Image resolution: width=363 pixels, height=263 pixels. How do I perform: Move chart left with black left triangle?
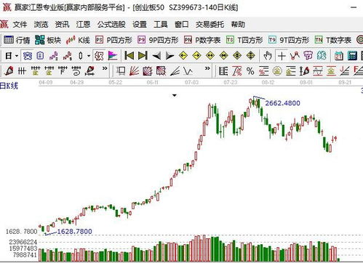tap(156, 56)
